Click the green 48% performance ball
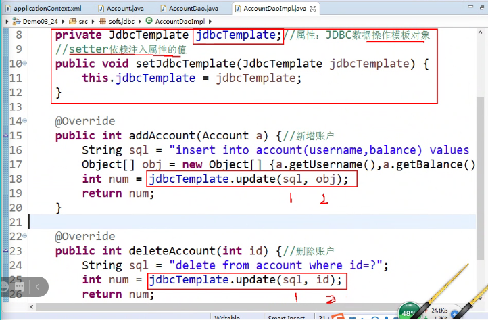Viewport: 488px width, 320px height. tap(409, 312)
